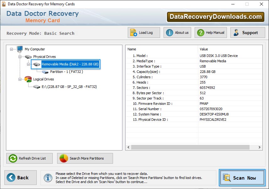Collapse the Removable Media (Disk2) node
The image size is (269, 189).
[29, 64]
